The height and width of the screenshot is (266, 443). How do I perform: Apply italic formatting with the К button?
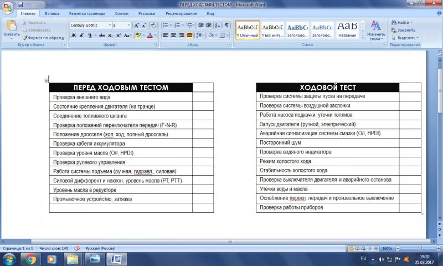pyautogui.click(x=81, y=35)
